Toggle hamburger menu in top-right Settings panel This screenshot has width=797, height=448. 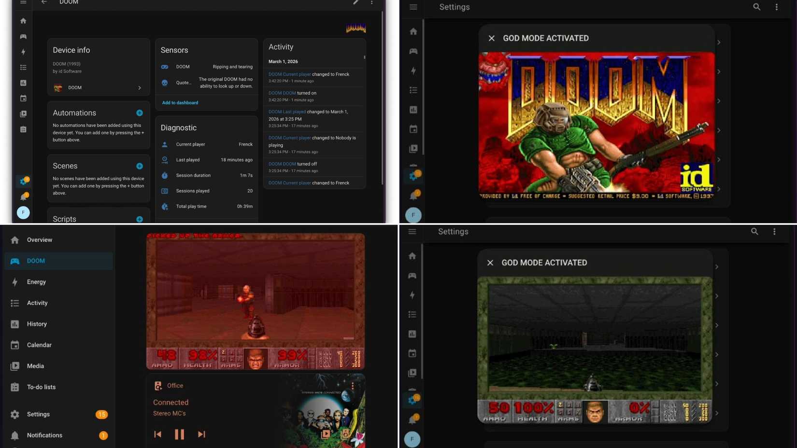coord(413,7)
